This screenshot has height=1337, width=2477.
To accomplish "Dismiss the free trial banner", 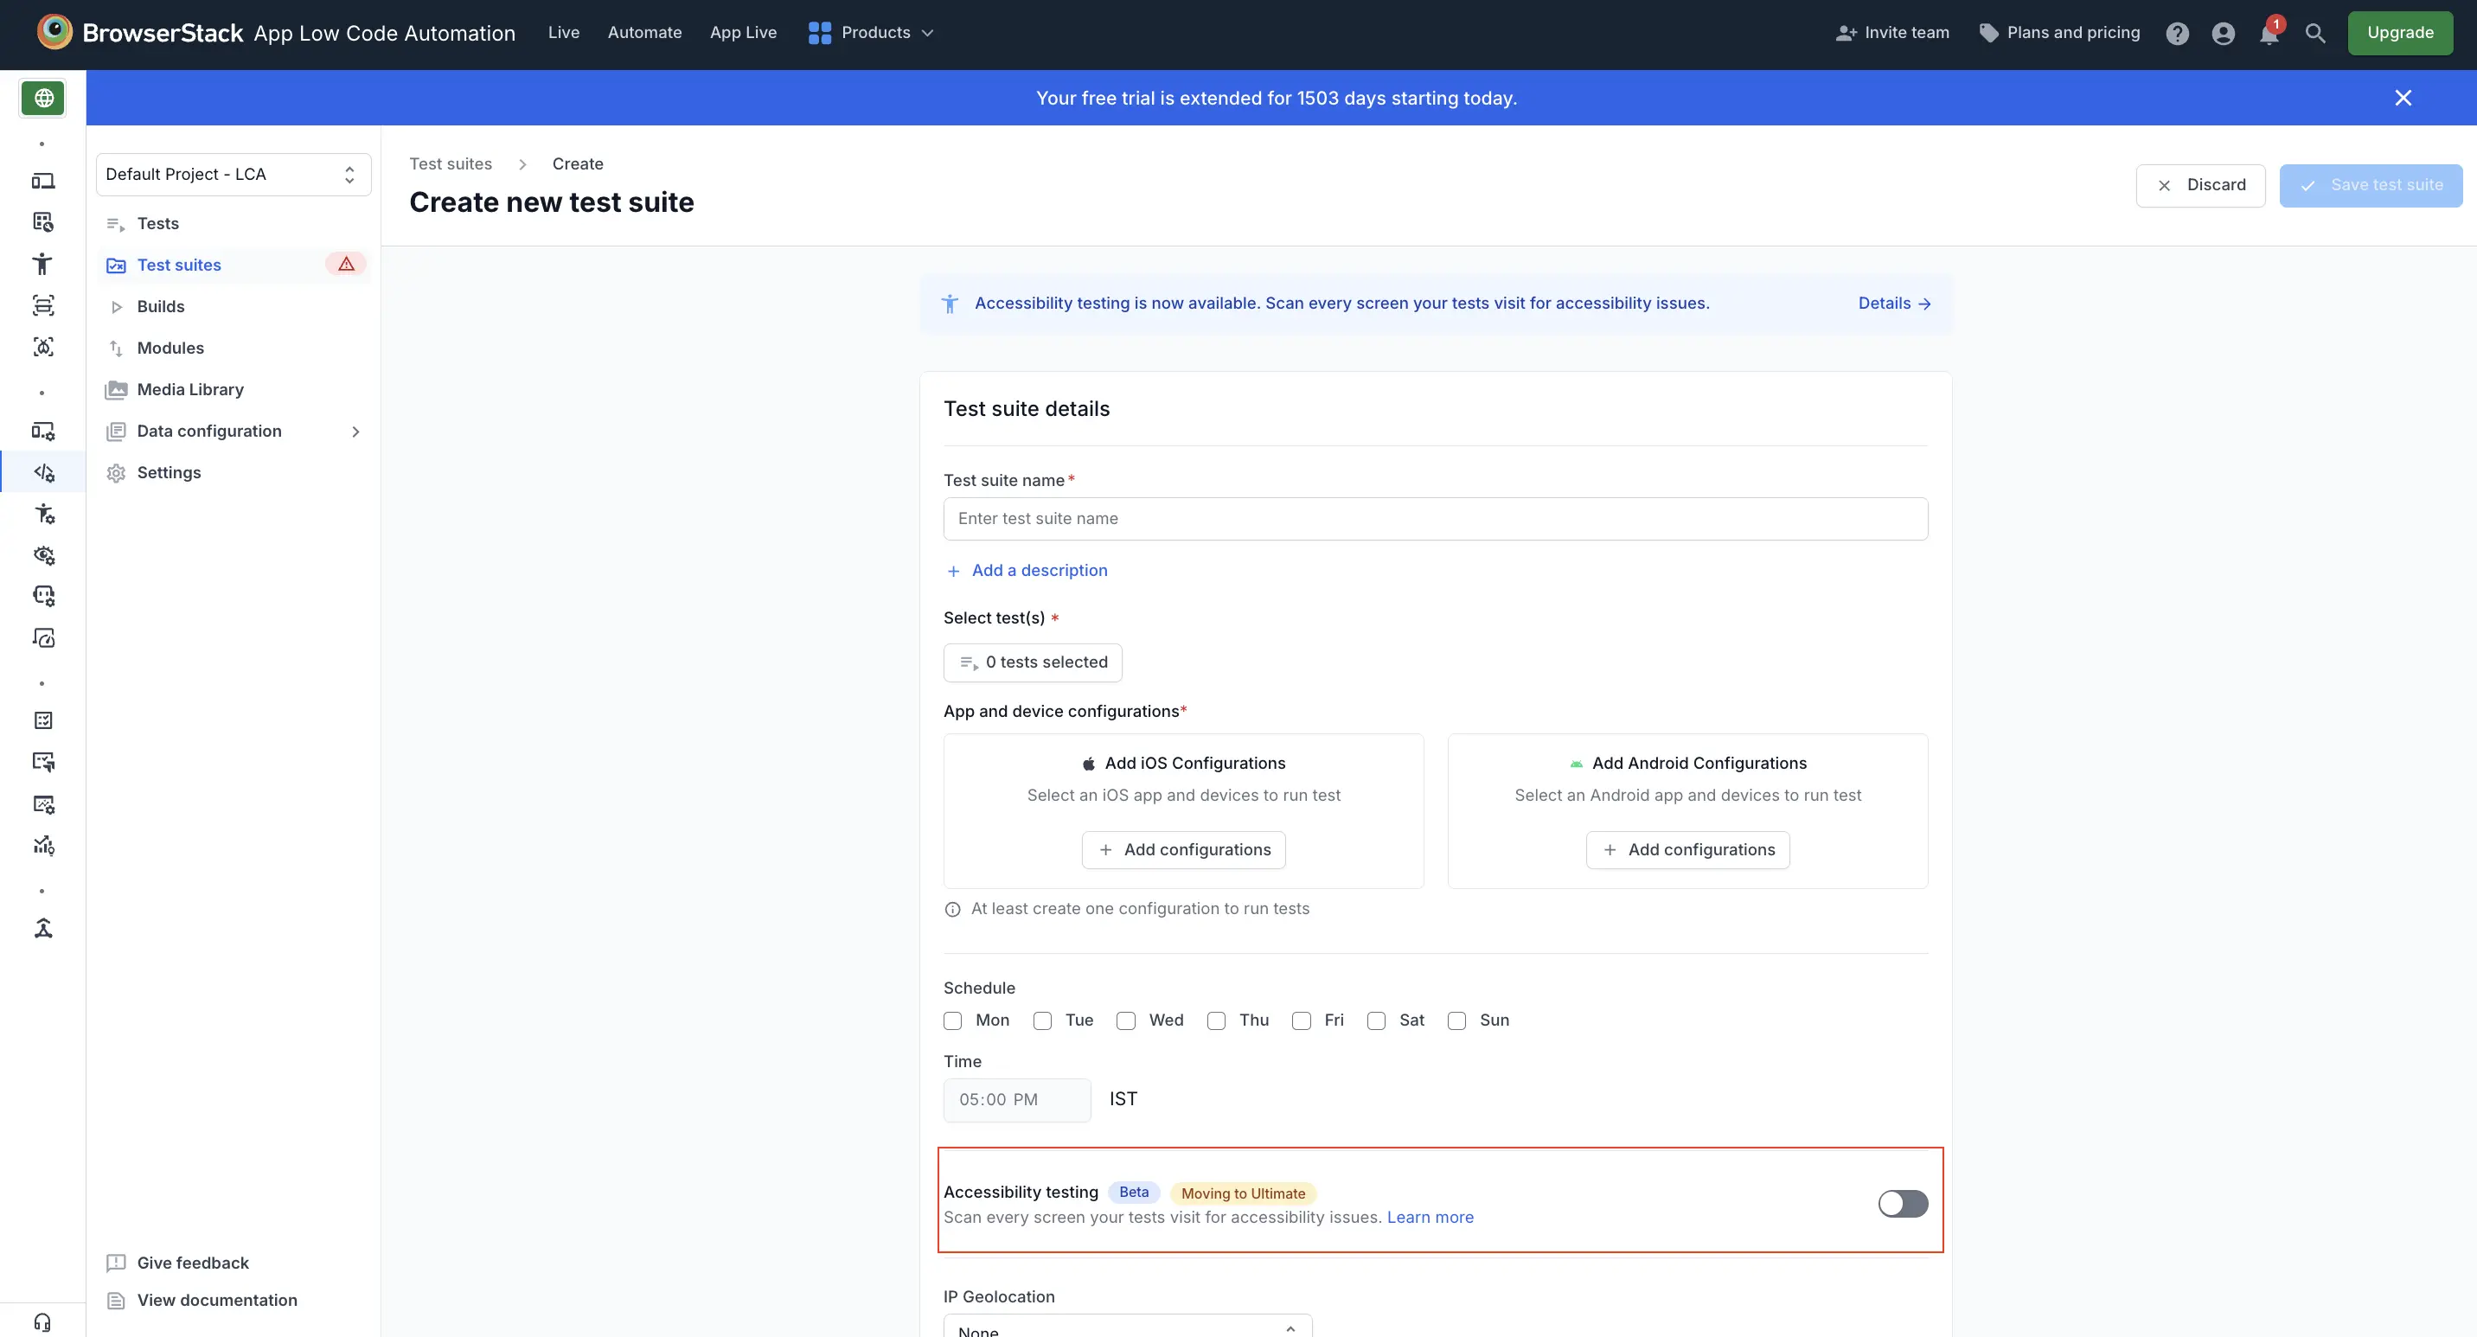I will [x=2403, y=97].
